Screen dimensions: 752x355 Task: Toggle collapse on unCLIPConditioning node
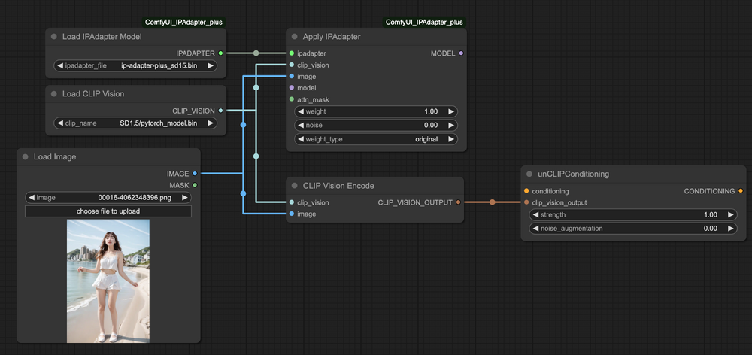pyautogui.click(x=529, y=174)
